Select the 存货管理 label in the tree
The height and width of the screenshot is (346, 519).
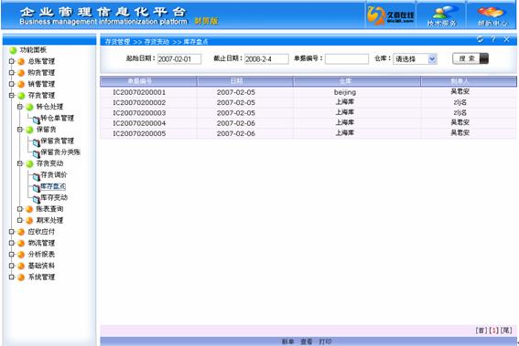pyautogui.click(x=41, y=96)
